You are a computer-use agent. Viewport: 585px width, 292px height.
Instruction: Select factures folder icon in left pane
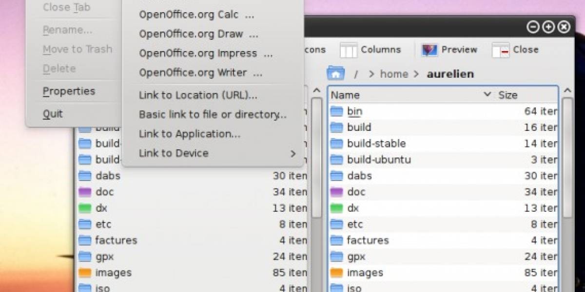point(85,240)
